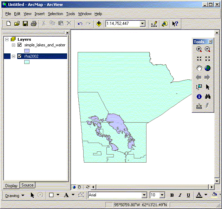This screenshot has height=209, width=222.
Task: Uncheck the rha2002 layer checkbox
Action: click(x=20, y=56)
